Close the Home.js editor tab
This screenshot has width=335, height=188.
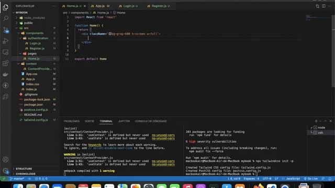(x=85, y=6)
